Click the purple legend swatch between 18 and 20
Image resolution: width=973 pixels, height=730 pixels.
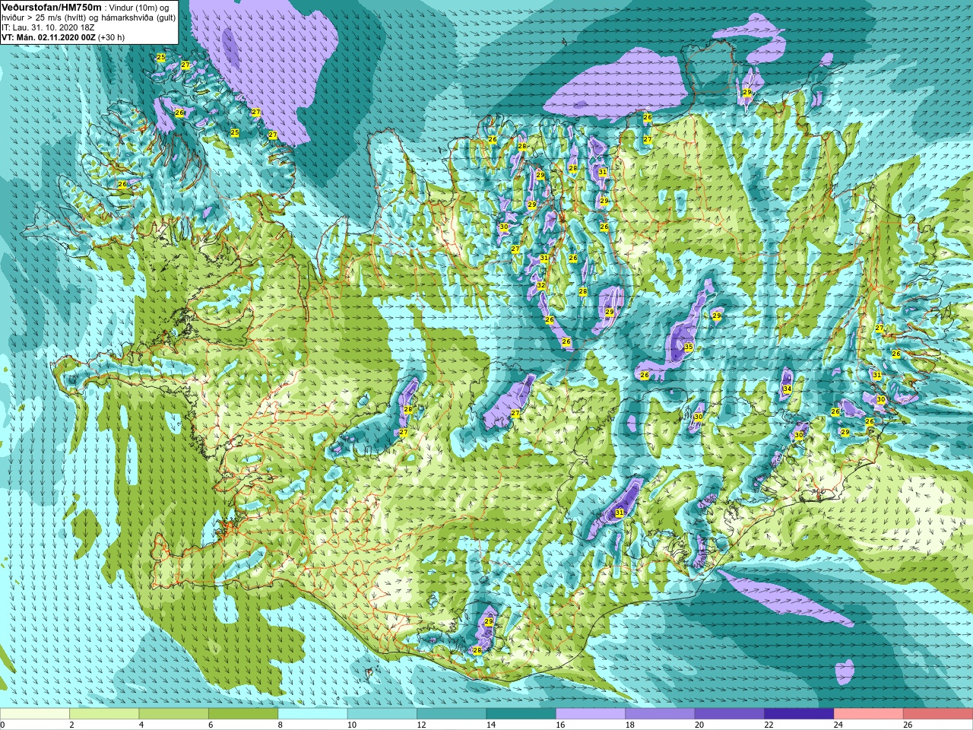(x=661, y=714)
